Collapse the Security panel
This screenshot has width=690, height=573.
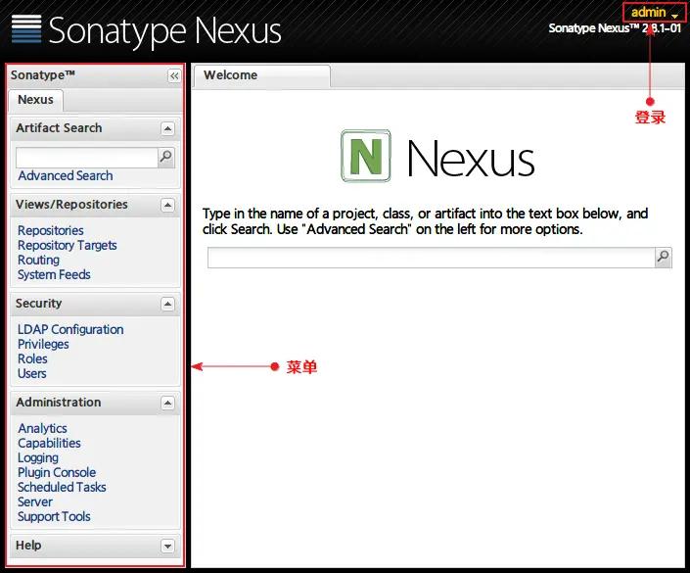167,304
